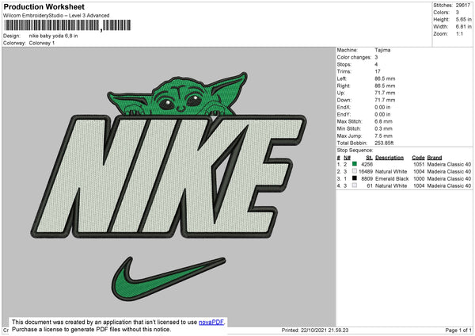Select 'Natural White' in stop sequence row 4
475x336 pixels.
point(391,185)
